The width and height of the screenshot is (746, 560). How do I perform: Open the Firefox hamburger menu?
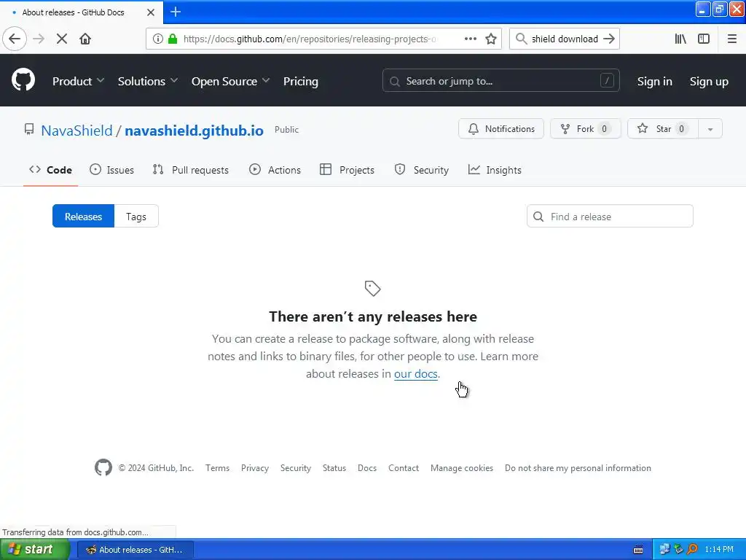point(732,39)
